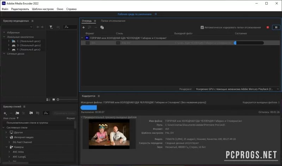Expand the F: (Локальный диск) drive

point(8,49)
